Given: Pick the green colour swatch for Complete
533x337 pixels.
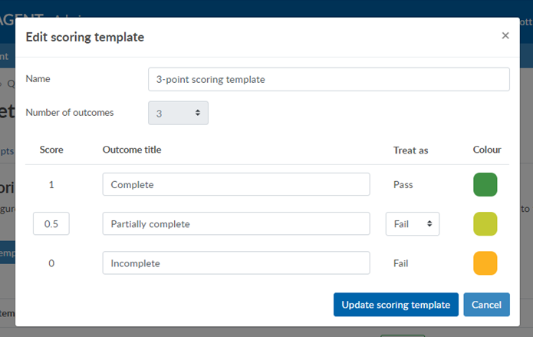Looking at the screenshot, I should pyautogui.click(x=485, y=184).
